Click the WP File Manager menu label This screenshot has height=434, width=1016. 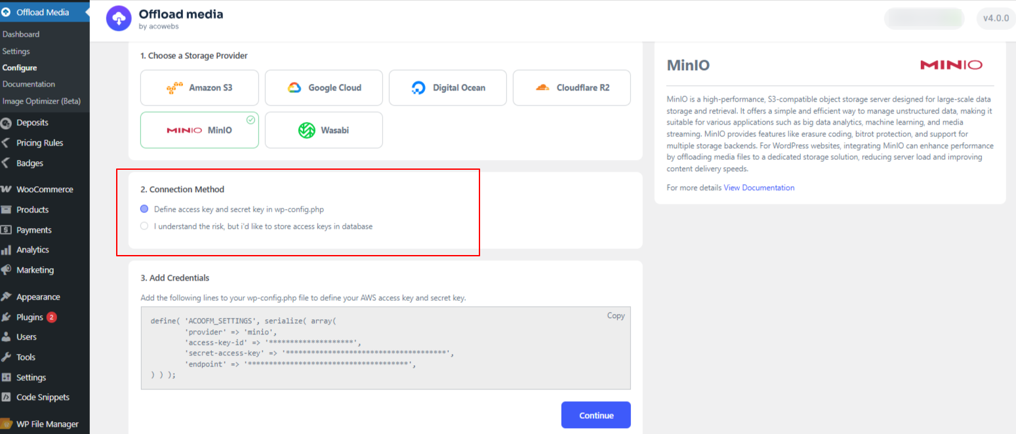click(47, 424)
